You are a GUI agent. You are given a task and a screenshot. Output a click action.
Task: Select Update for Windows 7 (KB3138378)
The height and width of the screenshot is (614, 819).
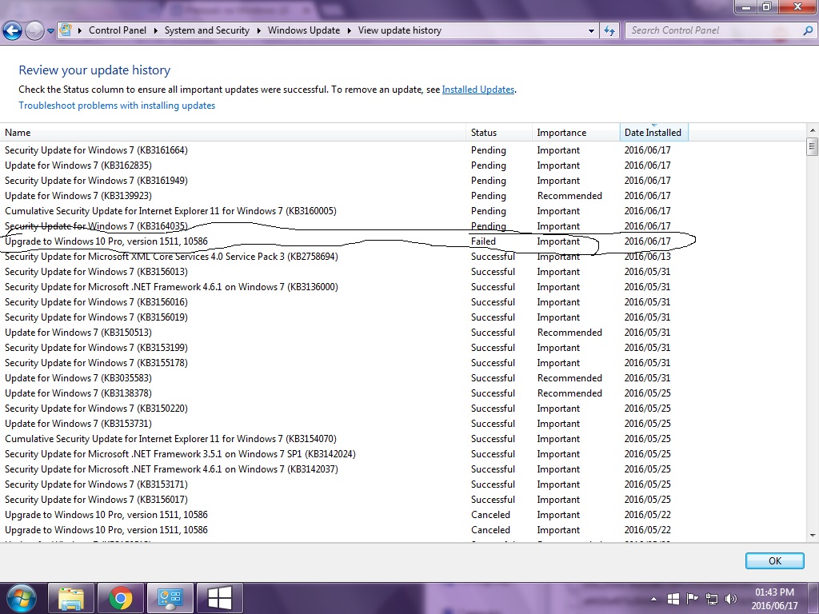click(x=344, y=393)
